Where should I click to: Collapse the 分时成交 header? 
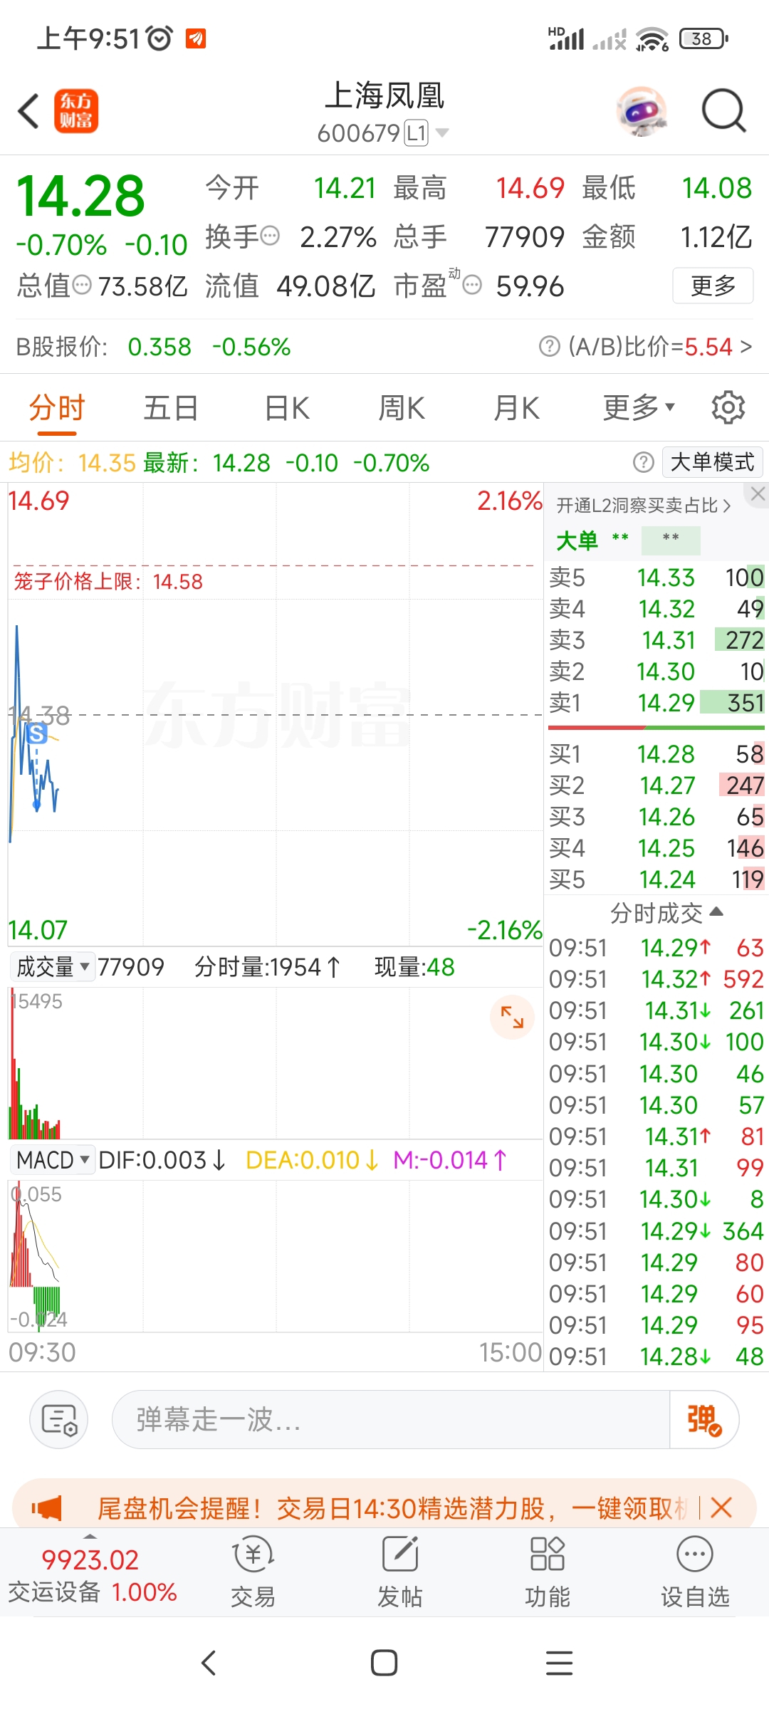666,913
